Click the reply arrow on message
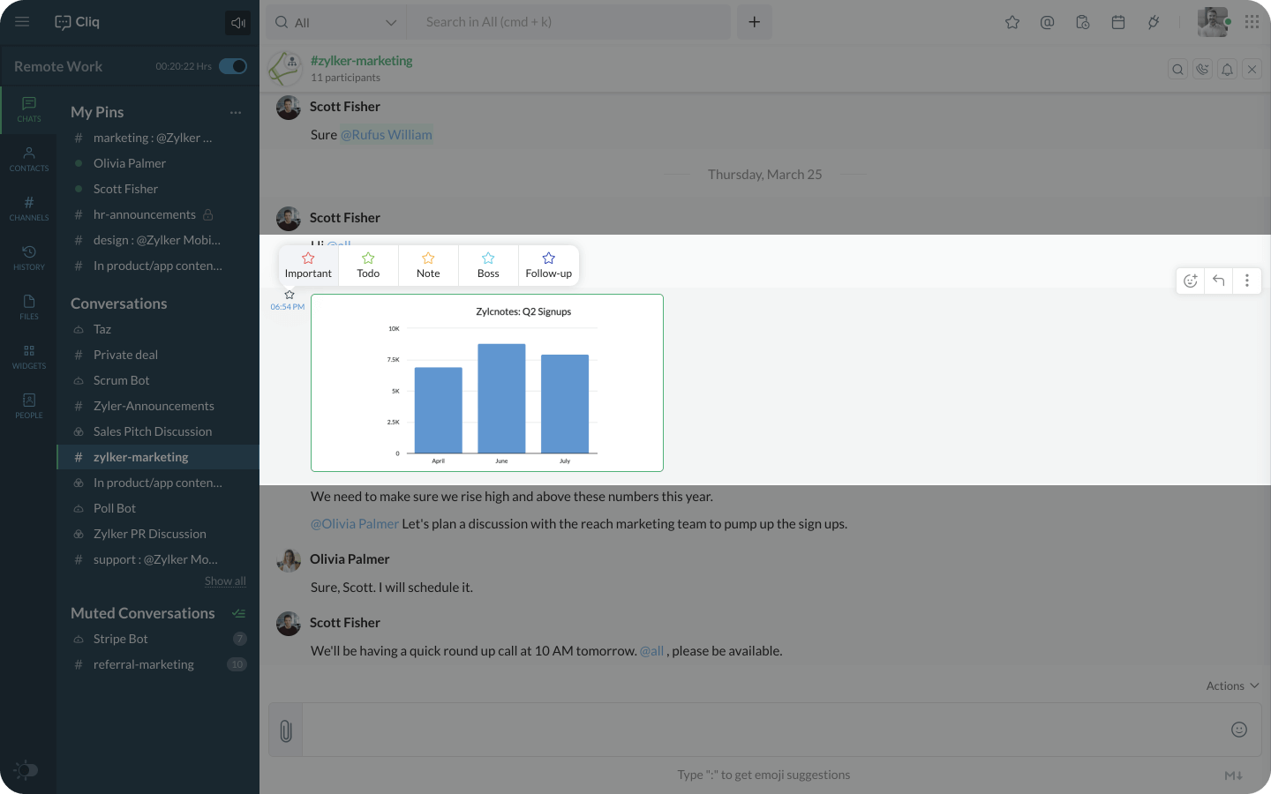Image resolution: width=1271 pixels, height=794 pixels. [x=1218, y=281]
